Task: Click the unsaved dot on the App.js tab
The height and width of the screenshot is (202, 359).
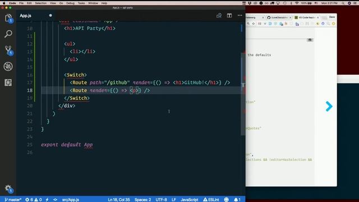Action: coord(50,16)
